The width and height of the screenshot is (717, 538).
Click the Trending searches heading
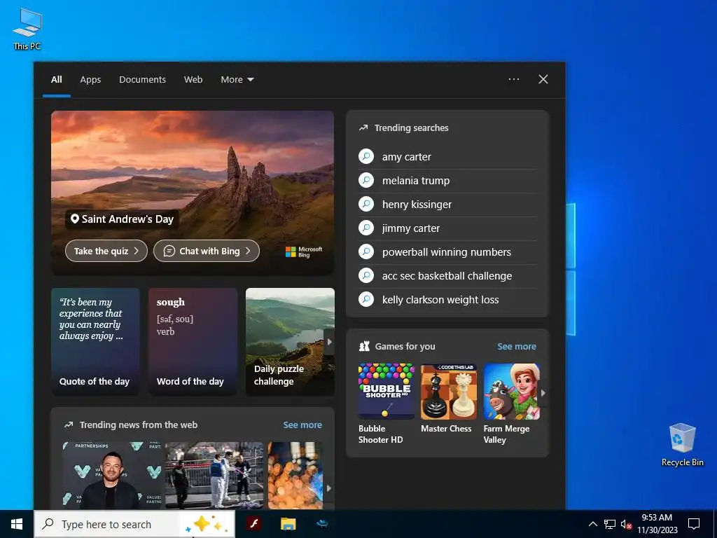click(411, 128)
